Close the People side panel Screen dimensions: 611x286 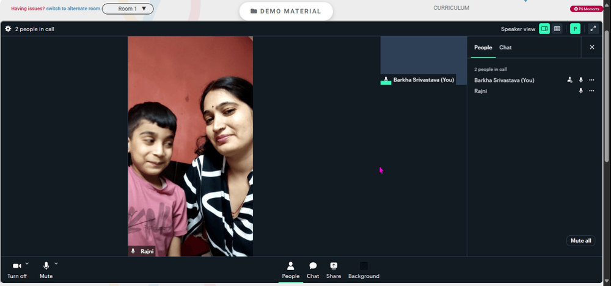pos(592,47)
